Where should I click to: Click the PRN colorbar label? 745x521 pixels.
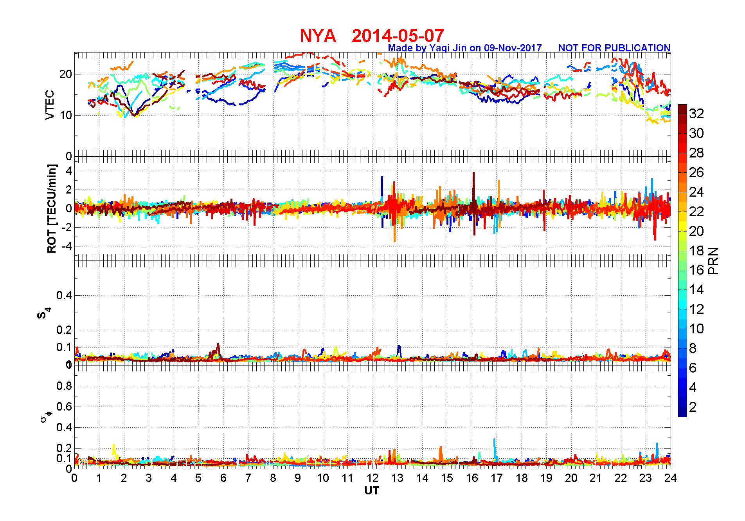[x=713, y=261]
